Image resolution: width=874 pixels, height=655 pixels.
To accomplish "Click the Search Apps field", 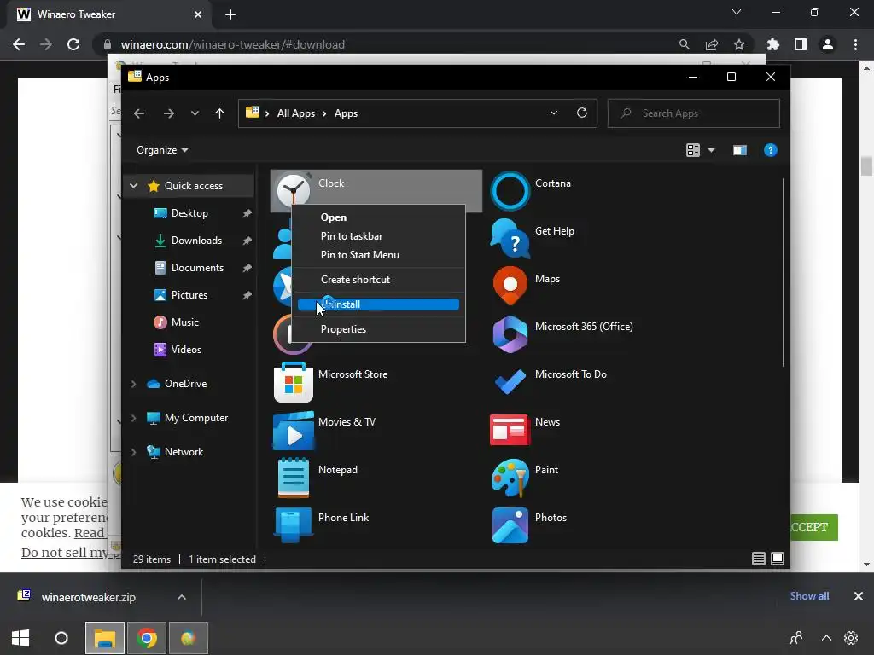I will coord(693,113).
